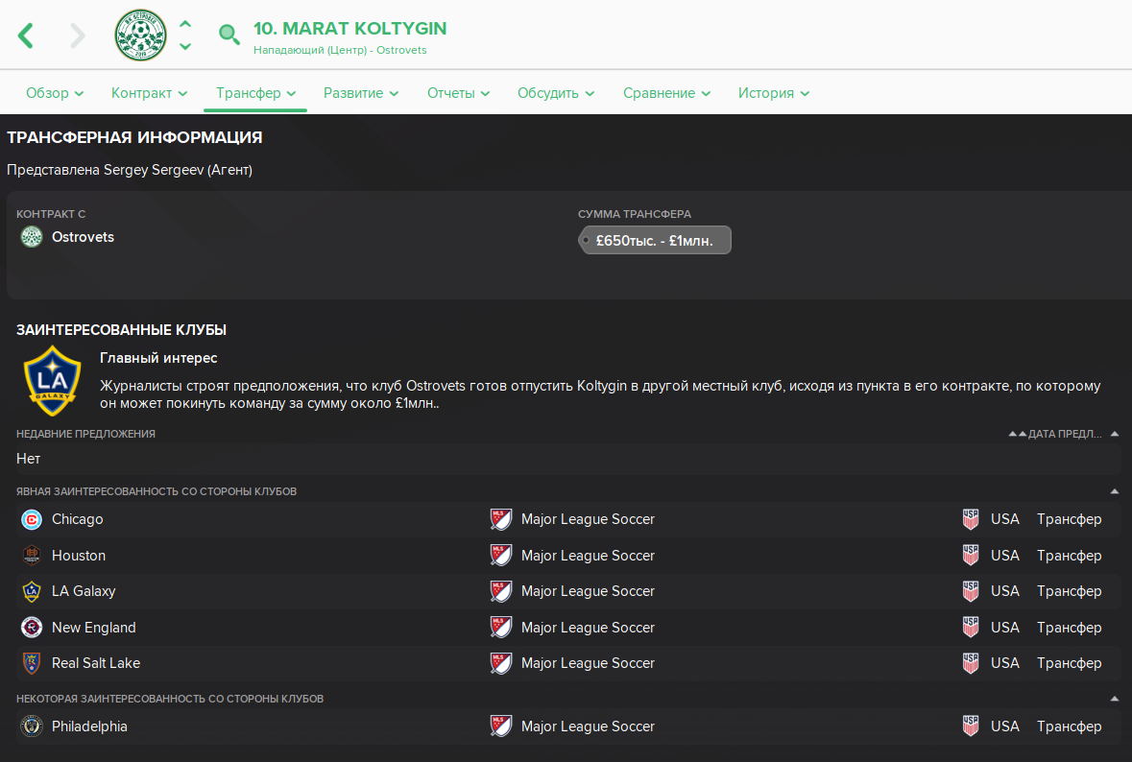Click the USA flag in Philadelphia row
The width and height of the screenshot is (1132, 762).
point(971,726)
